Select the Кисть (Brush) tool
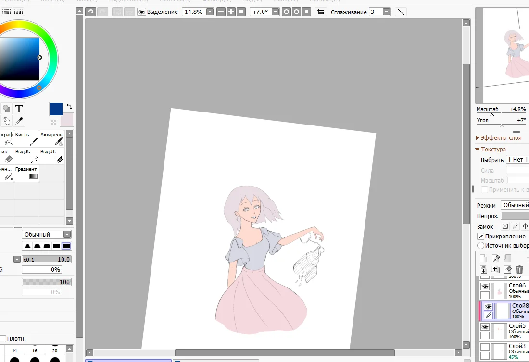 (x=27, y=139)
